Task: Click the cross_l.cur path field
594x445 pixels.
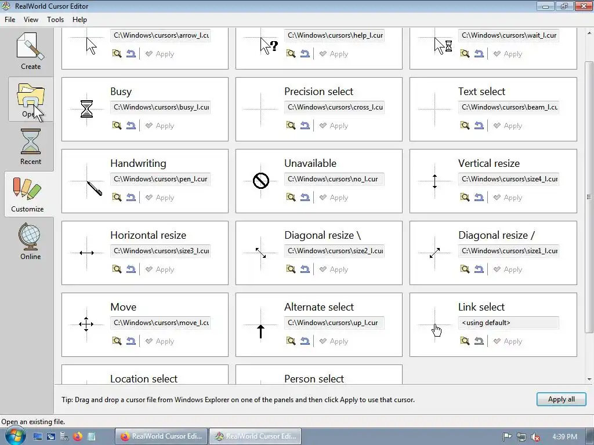Action: pyautogui.click(x=335, y=107)
